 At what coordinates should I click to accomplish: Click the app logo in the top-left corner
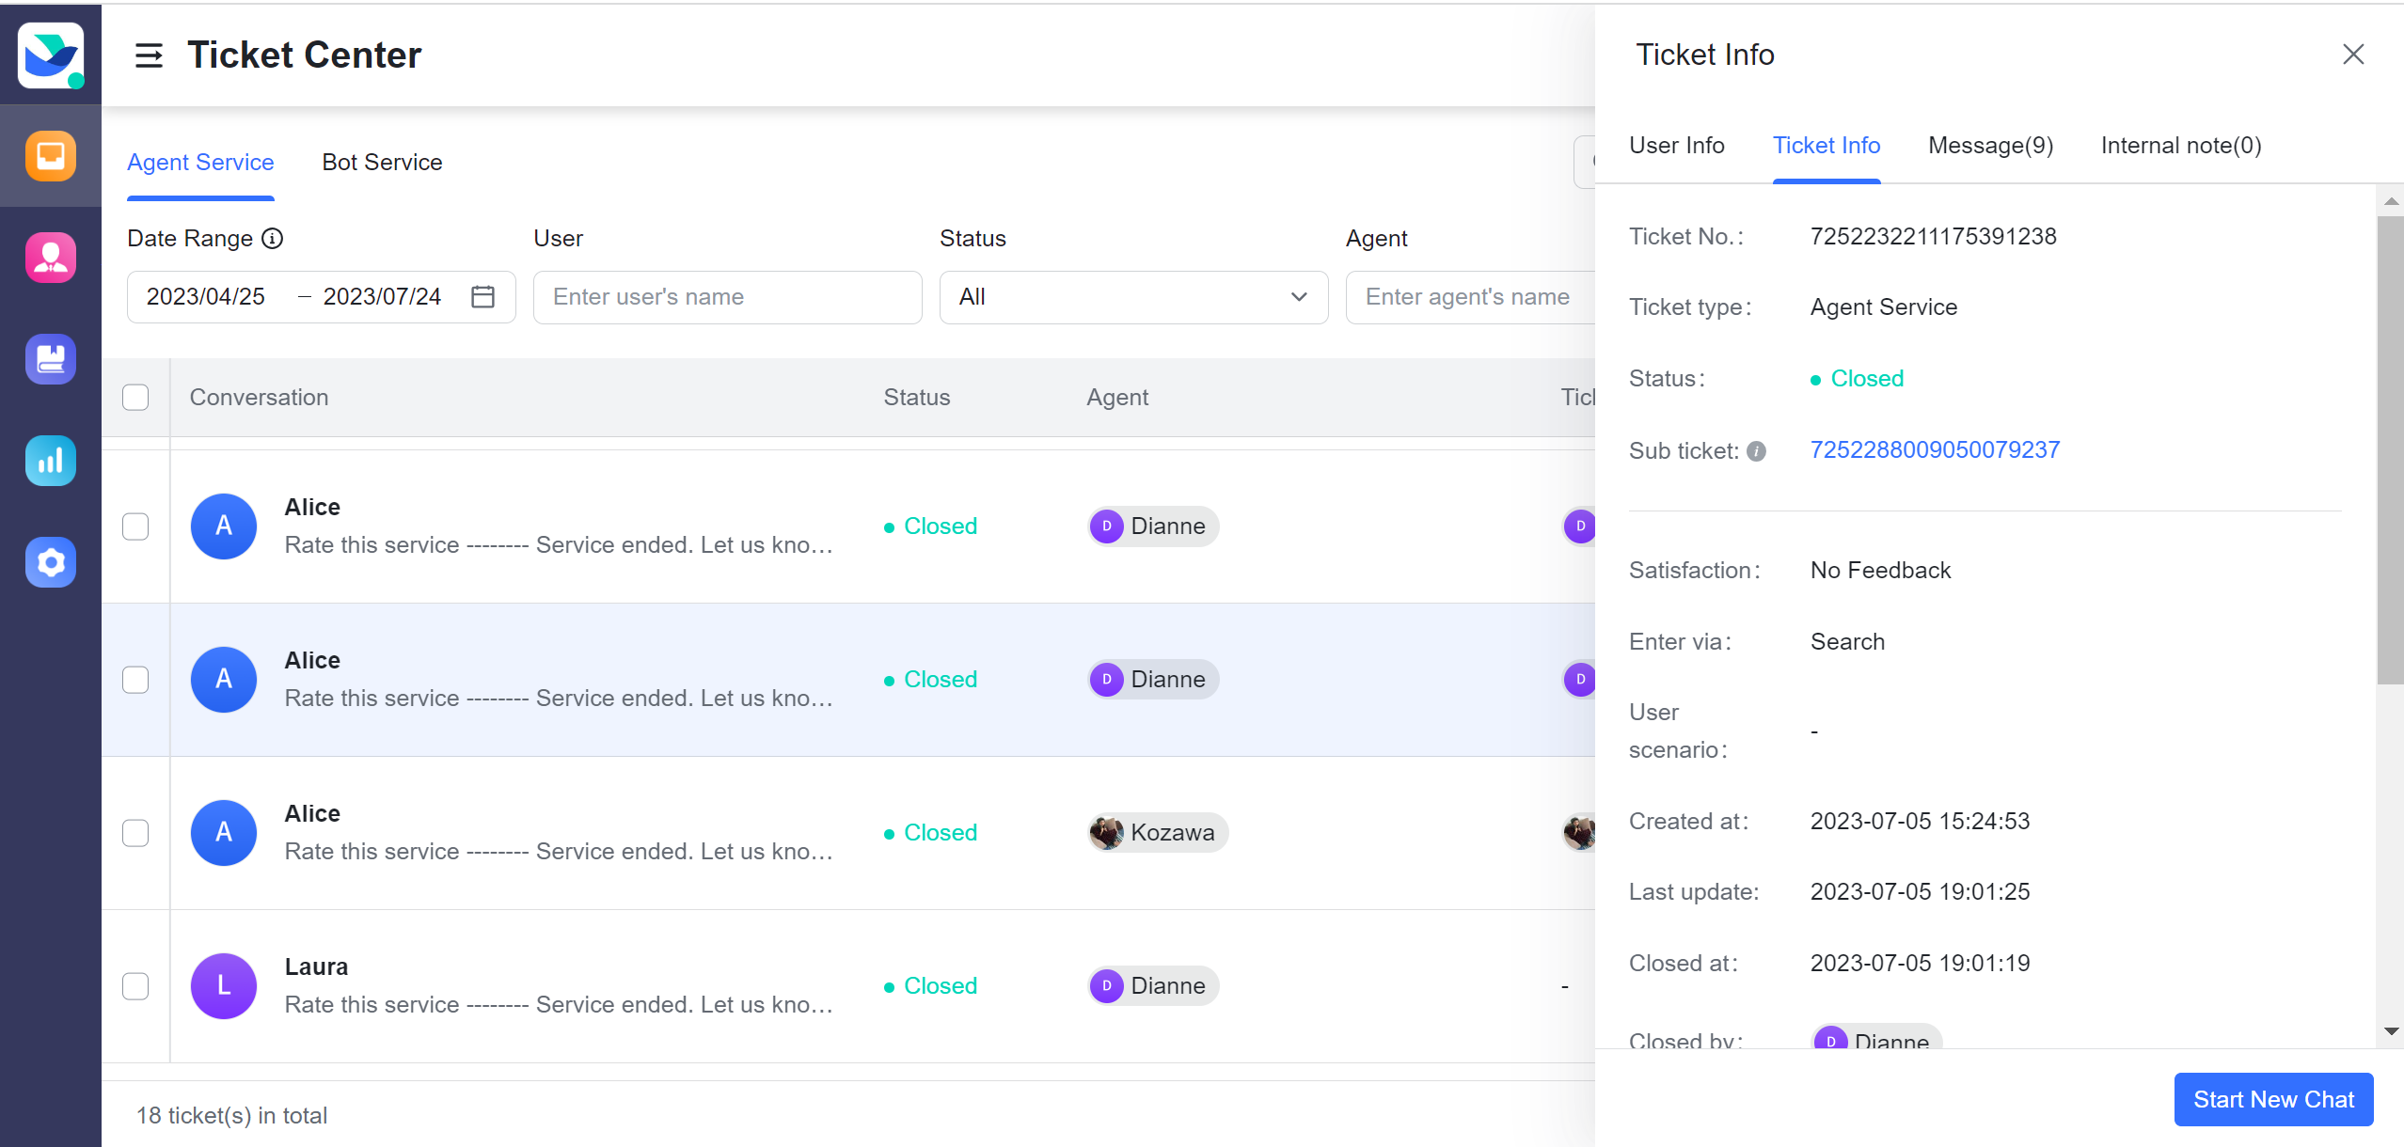(50, 54)
